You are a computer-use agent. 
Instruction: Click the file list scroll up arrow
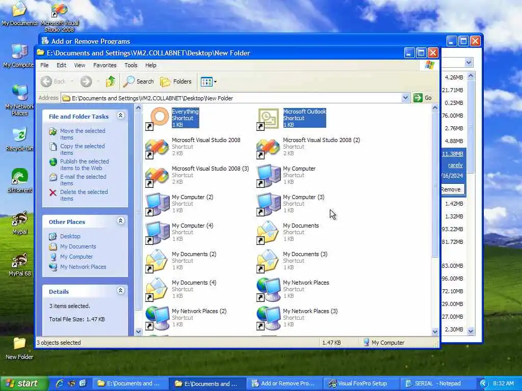click(435, 108)
